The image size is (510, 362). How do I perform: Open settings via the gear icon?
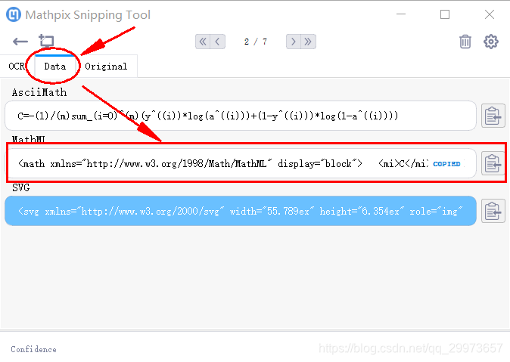pyautogui.click(x=491, y=42)
